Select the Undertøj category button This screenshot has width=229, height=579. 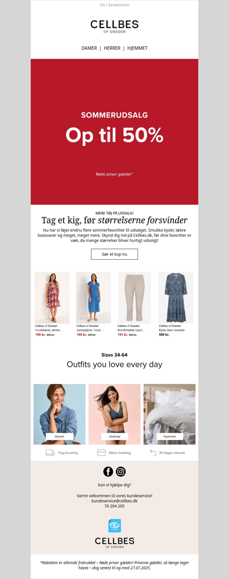tap(114, 437)
